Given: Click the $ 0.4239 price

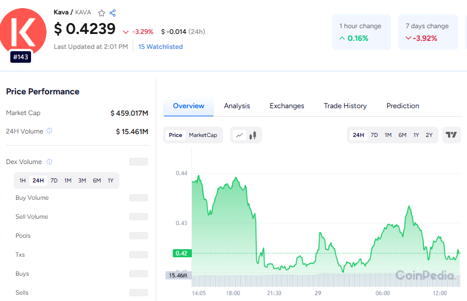Looking at the screenshot, I should click(x=84, y=29).
